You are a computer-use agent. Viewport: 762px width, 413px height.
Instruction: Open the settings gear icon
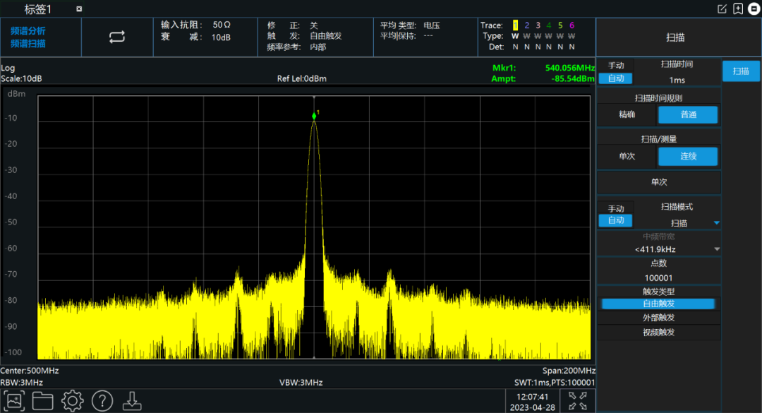point(73,401)
